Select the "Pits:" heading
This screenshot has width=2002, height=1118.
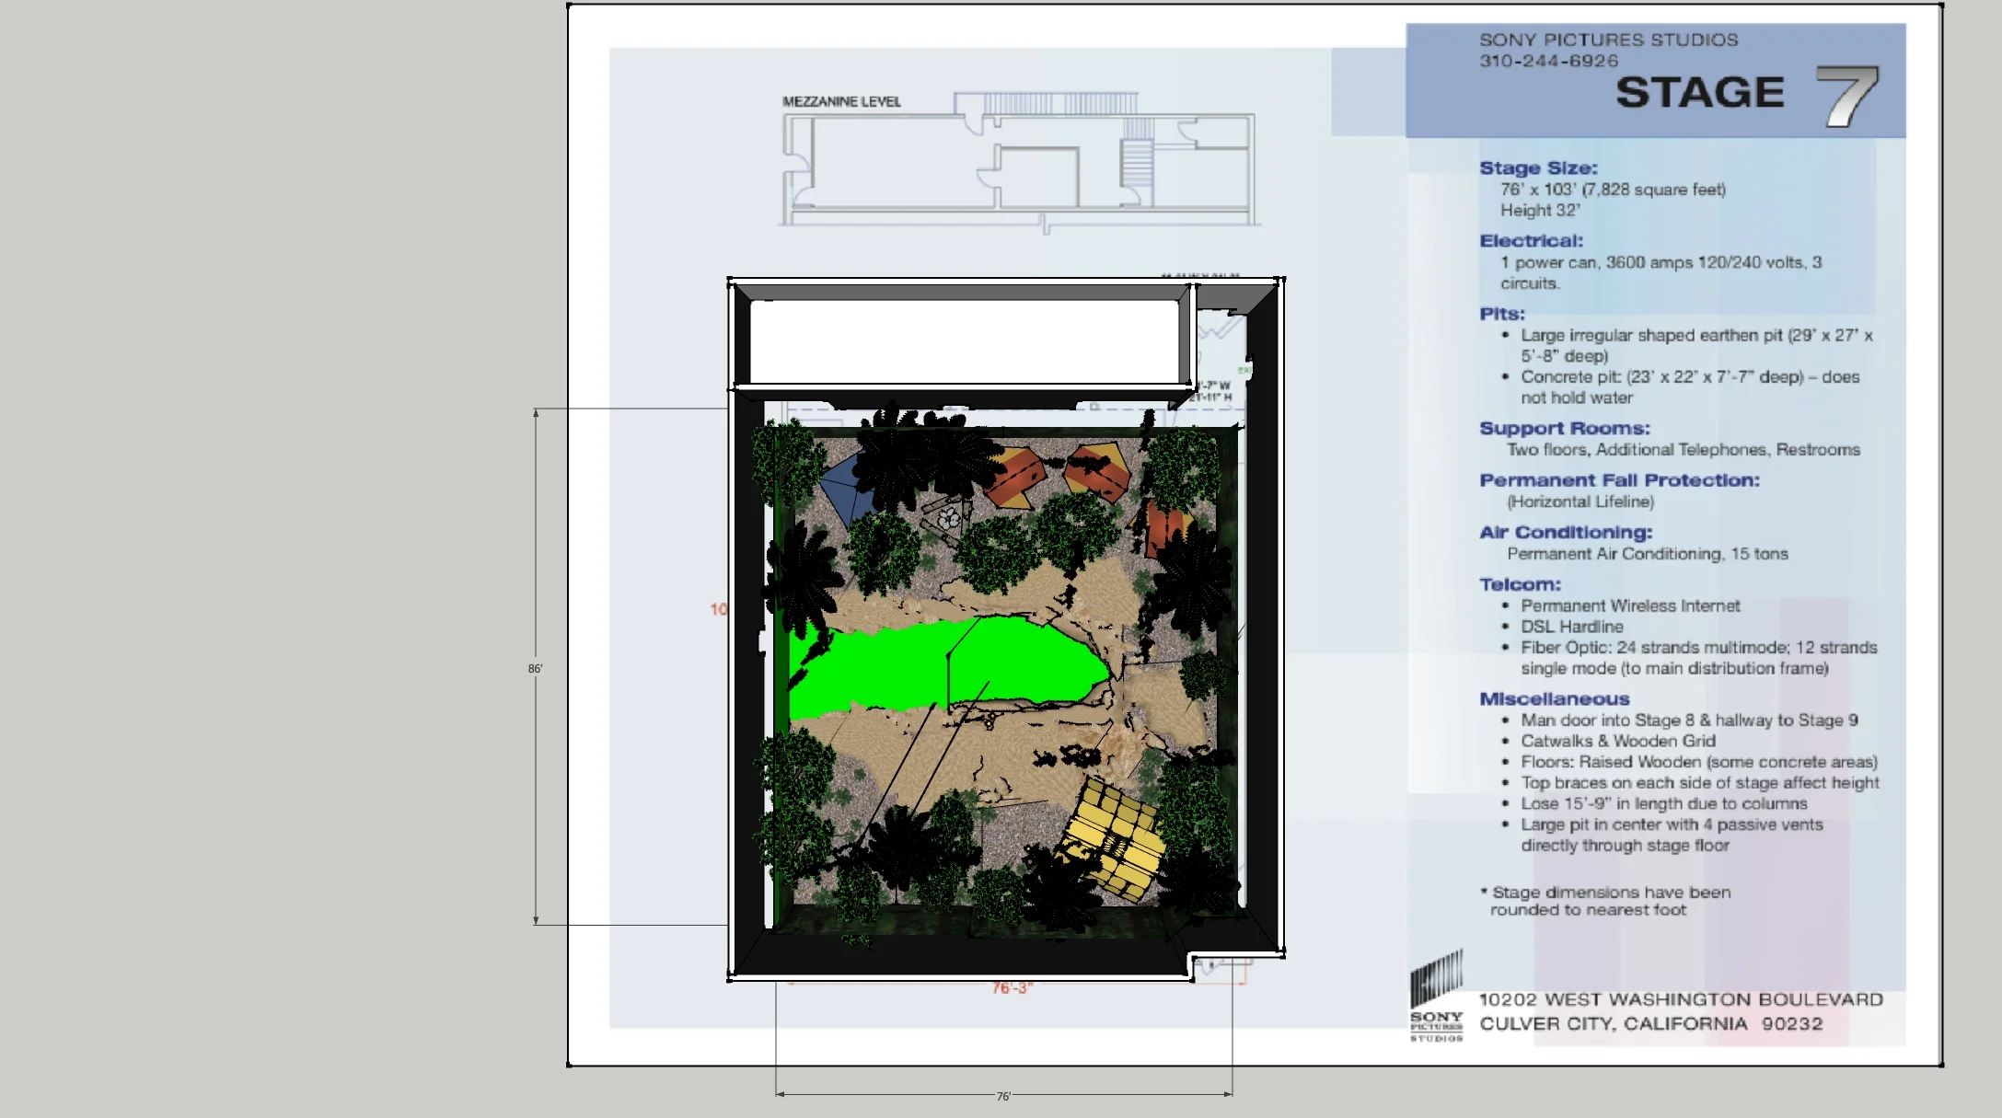pyautogui.click(x=1501, y=313)
